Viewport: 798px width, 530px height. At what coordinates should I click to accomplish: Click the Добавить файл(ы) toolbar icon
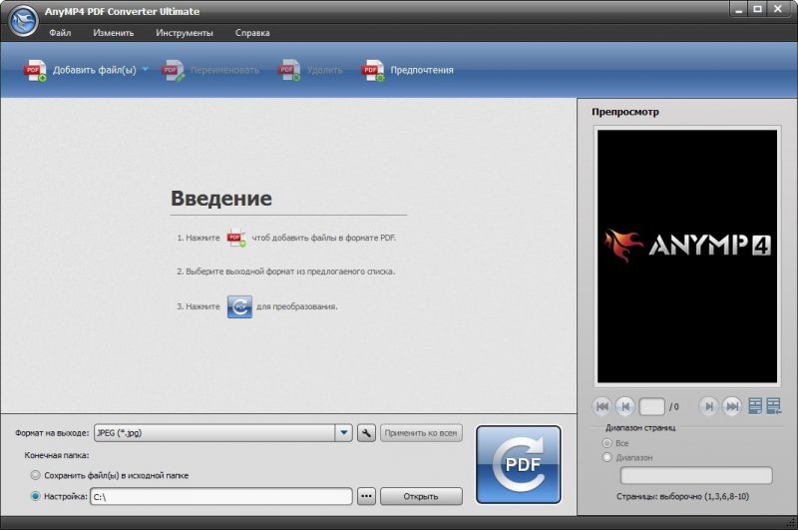35,70
